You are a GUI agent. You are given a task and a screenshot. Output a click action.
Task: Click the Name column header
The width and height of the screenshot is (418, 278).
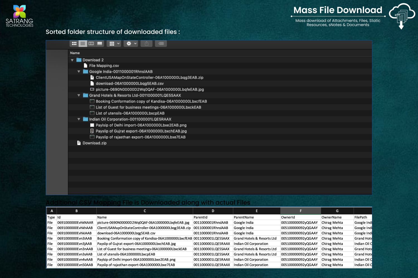[x=75, y=53]
